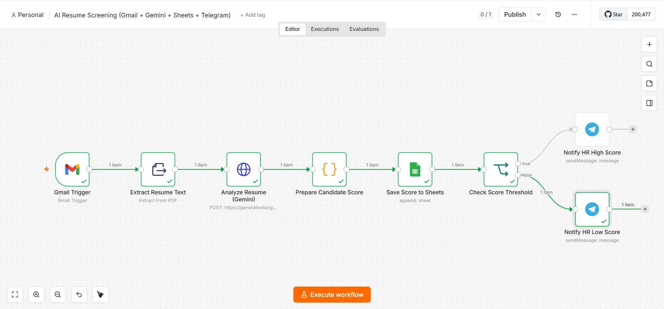Select the true output of Check Score Threshold
The height and width of the screenshot is (309, 664).
tap(518, 164)
